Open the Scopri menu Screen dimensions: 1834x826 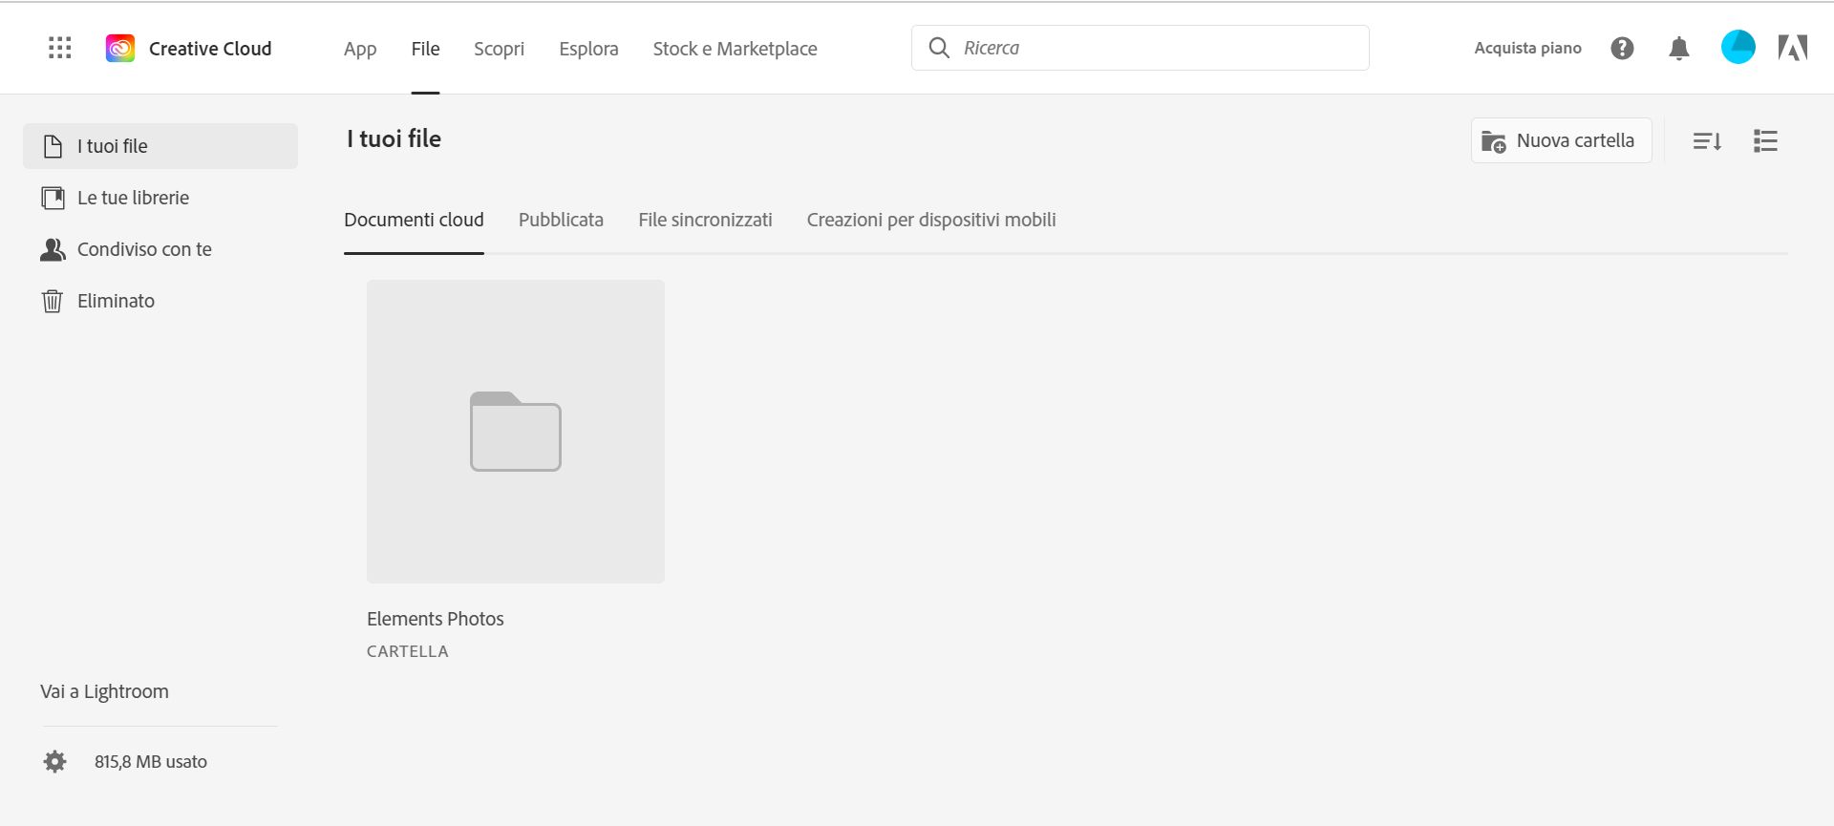point(499,49)
